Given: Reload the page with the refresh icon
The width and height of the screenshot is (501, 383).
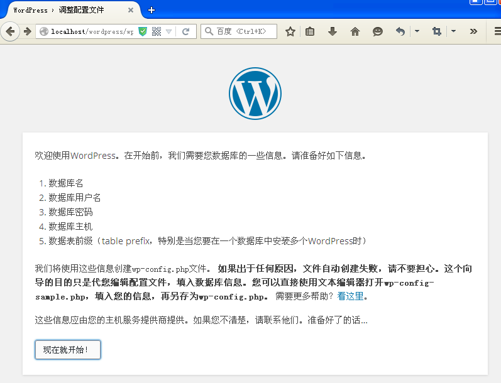Looking at the screenshot, I should click(186, 31).
